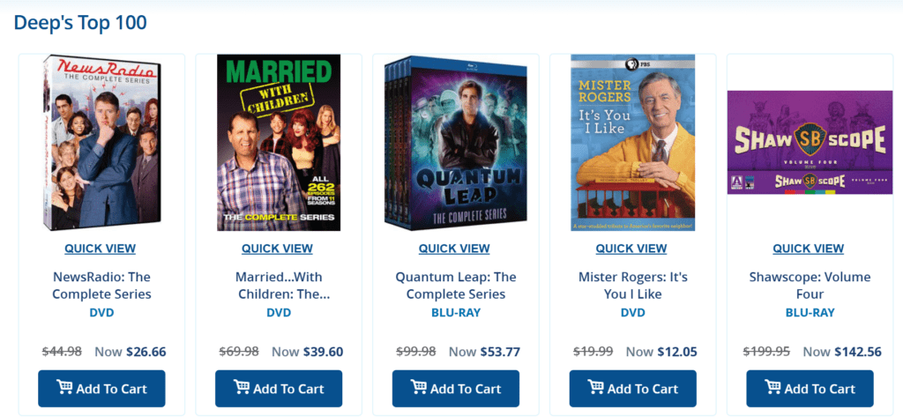Click the cart icon under Married...With Children
The image size is (903, 417).
(x=242, y=388)
